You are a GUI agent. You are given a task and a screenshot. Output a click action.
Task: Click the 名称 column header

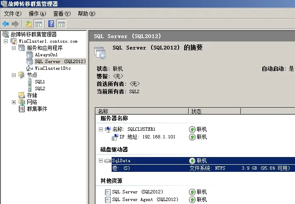142,111
